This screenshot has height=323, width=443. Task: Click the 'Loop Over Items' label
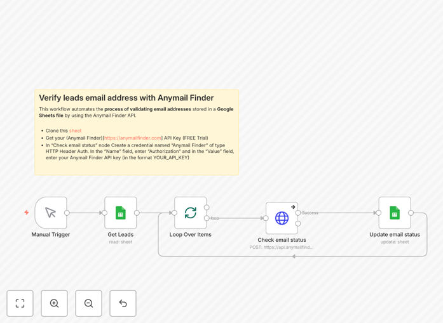click(191, 234)
